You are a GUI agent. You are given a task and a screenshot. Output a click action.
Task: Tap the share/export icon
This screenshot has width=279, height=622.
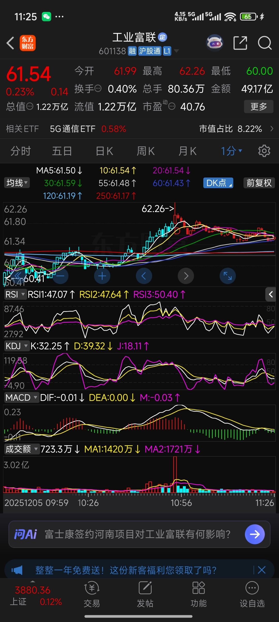pos(240,43)
